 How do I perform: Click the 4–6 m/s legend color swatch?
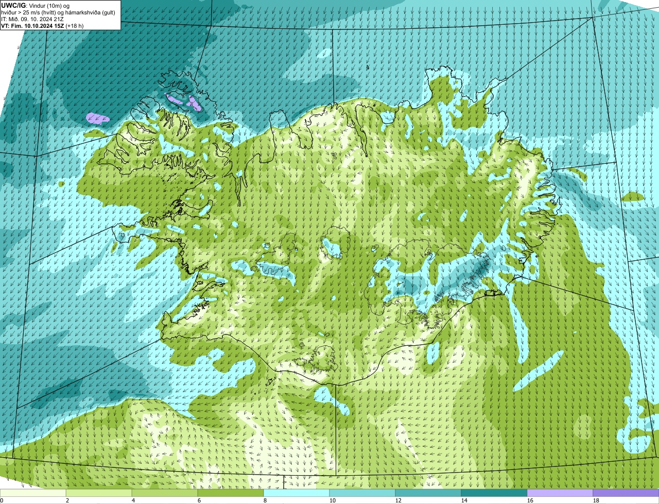(165, 493)
